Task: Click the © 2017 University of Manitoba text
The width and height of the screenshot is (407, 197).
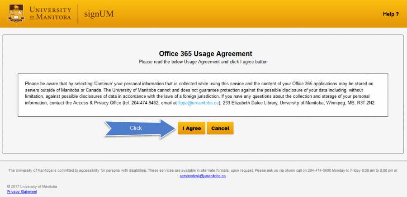Action: tap(32, 186)
